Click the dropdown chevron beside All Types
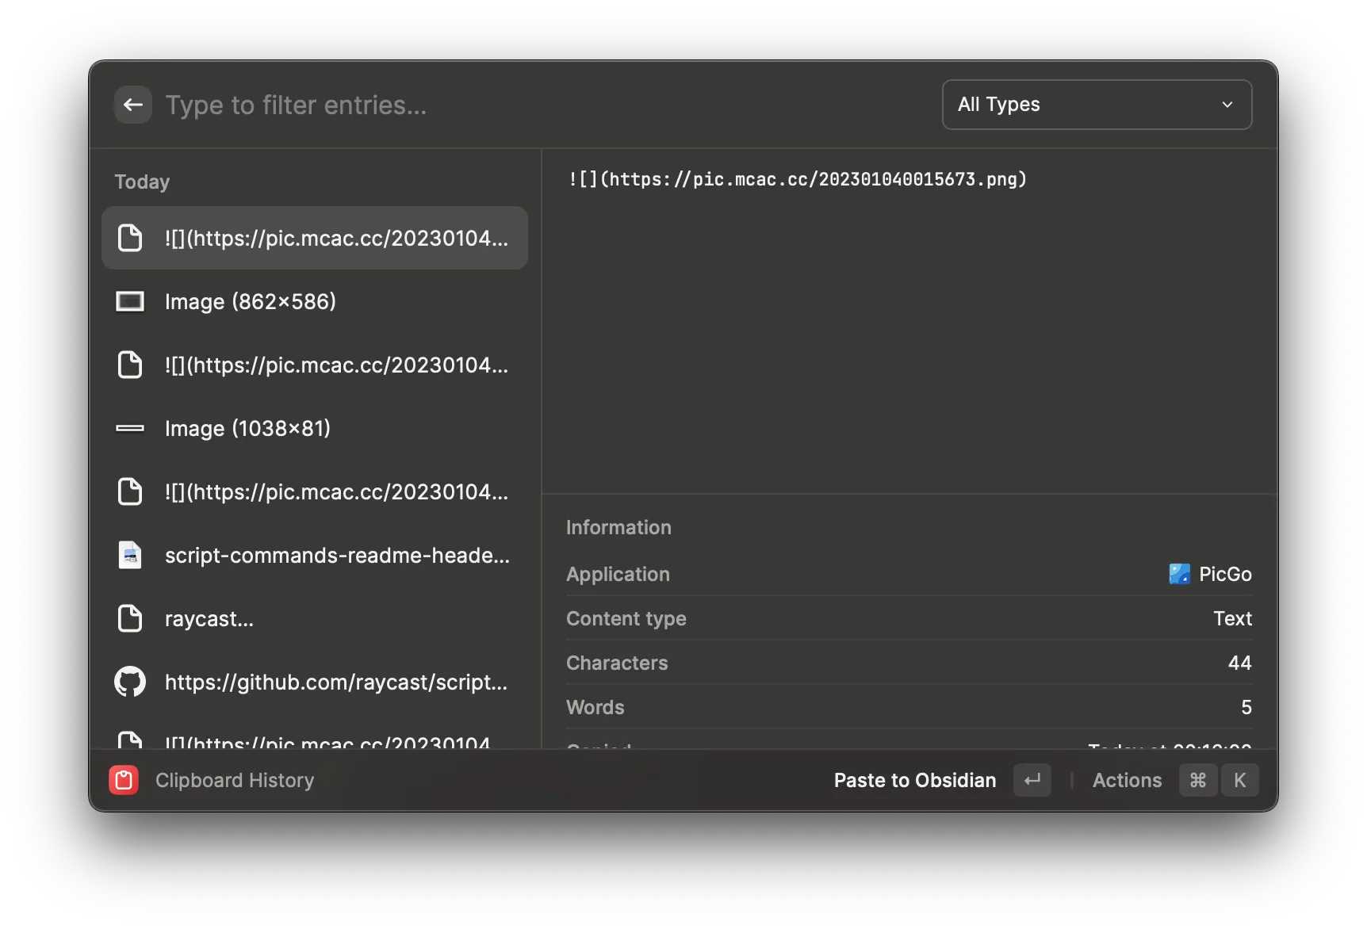1367x929 pixels. (x=1227, y=105)
